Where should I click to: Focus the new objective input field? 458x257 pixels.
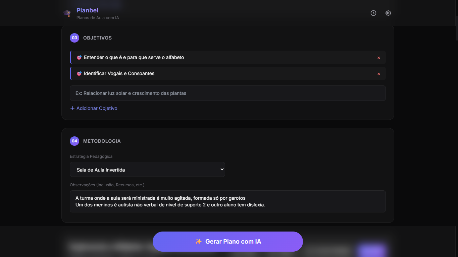(227, 93)
